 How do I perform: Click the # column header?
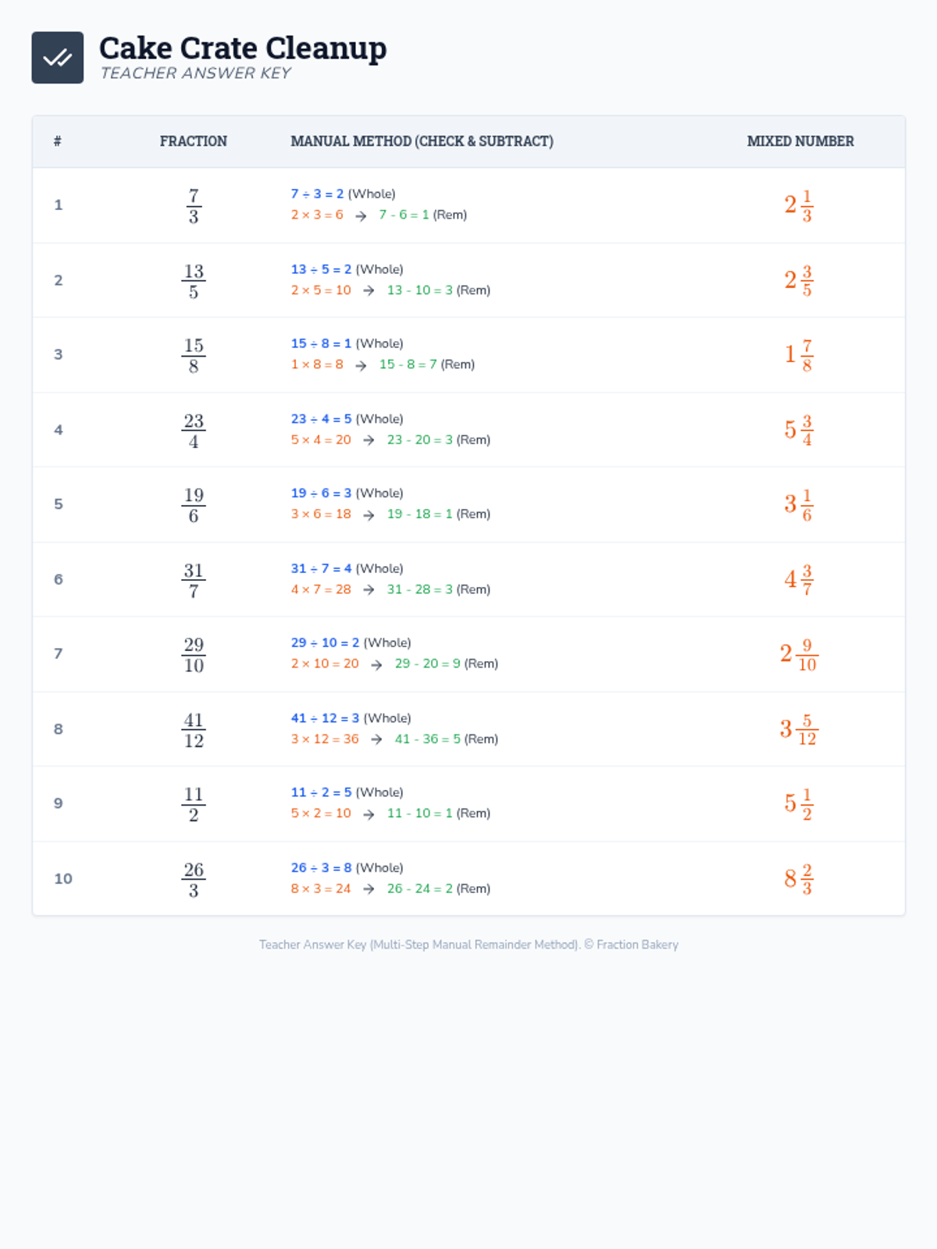[x=58, y=141]
